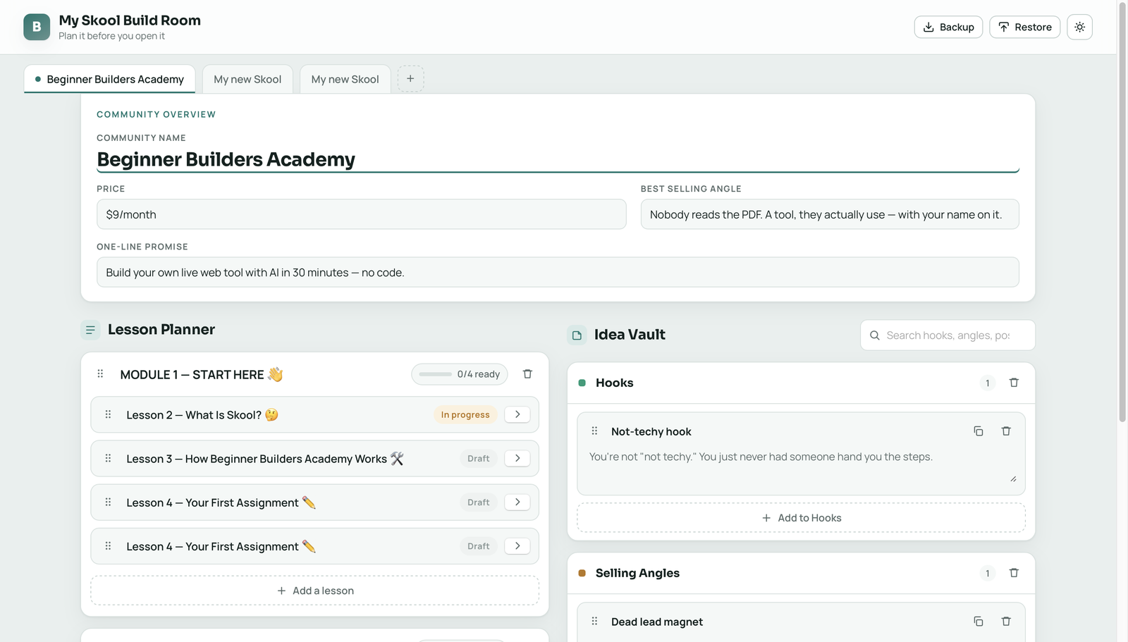1128x642 pixels.
Task: Click the Dead lead magnet title
Action: pyautogui.click(x=657, y=622)
